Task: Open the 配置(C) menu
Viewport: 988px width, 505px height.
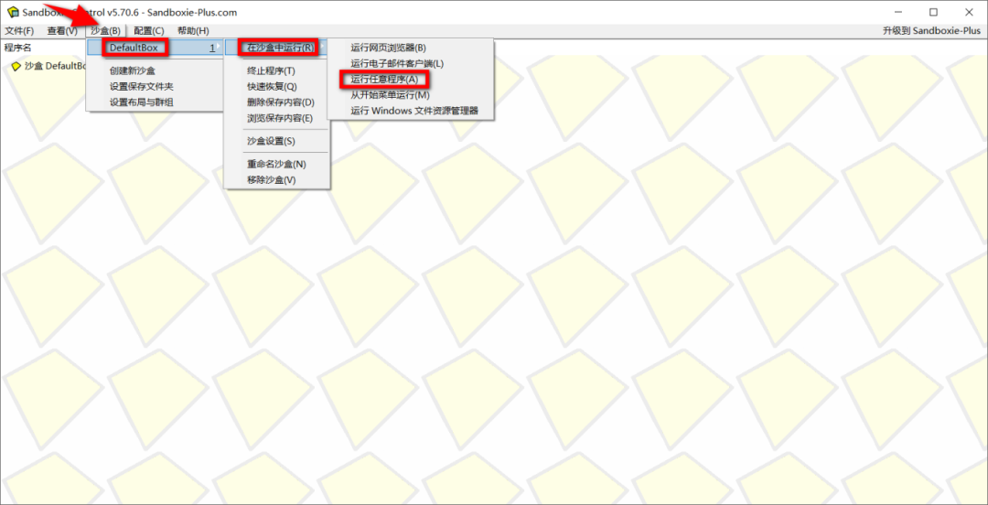Action: click(149, 31)
